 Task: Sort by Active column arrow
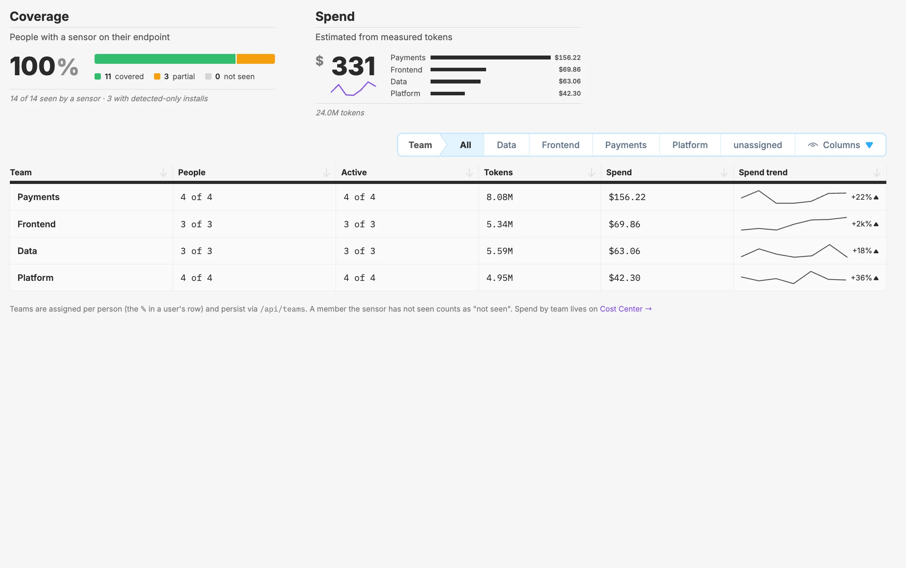469,173
